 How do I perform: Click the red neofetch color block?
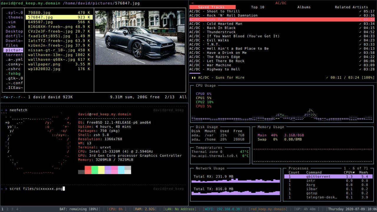point(88,170)
